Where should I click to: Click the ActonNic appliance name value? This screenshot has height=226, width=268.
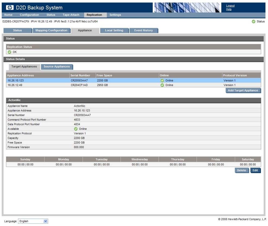pos(80,106)
